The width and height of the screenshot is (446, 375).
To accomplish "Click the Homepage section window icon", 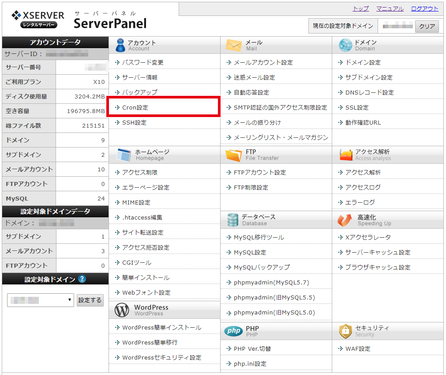I will point(124,155).
